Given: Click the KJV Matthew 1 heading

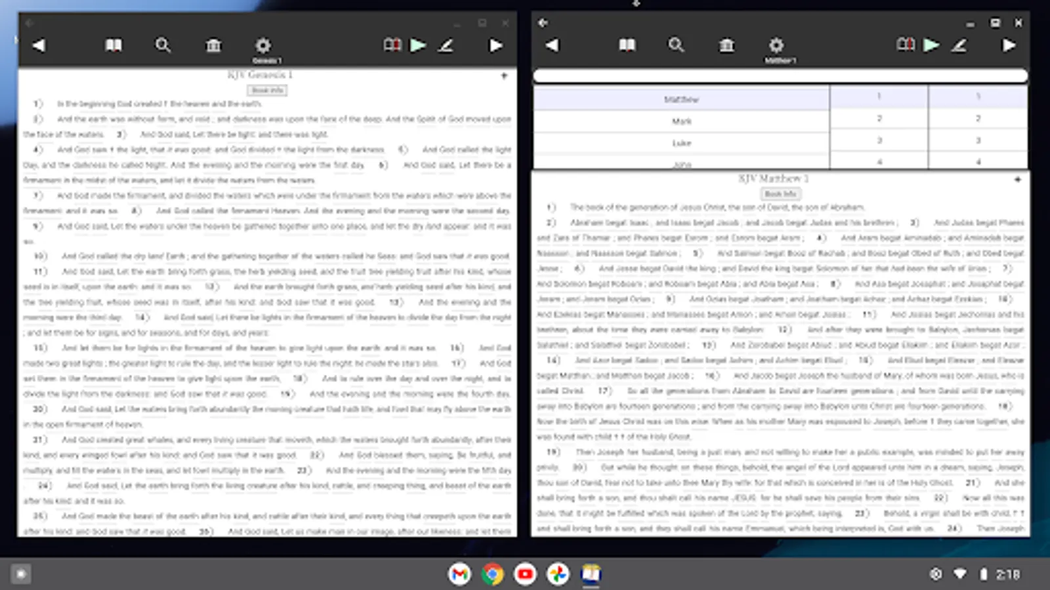Looking at the screenshot, I should coord(773,178).
